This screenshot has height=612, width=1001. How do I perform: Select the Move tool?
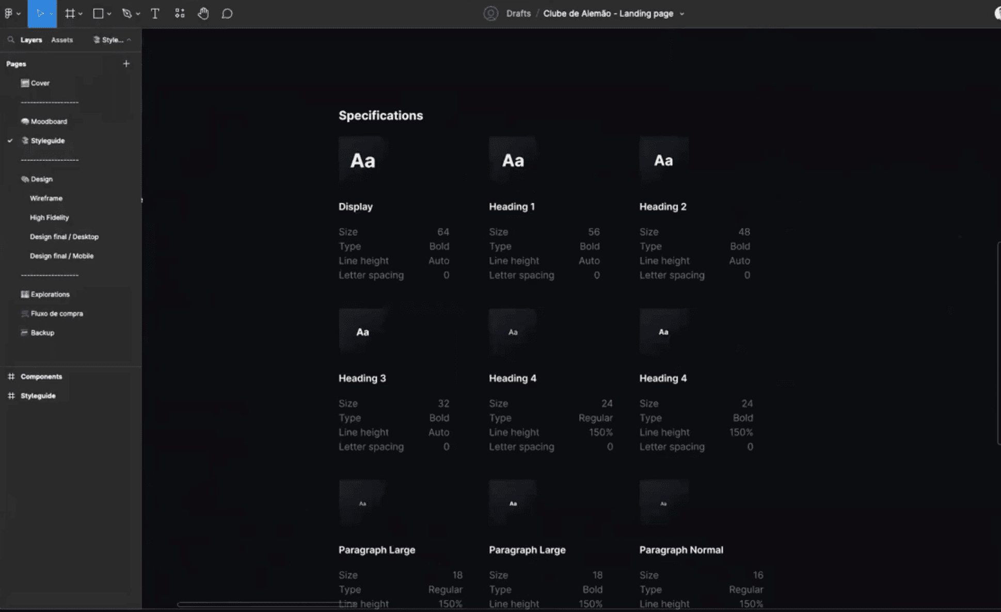(x=40, y=13)
